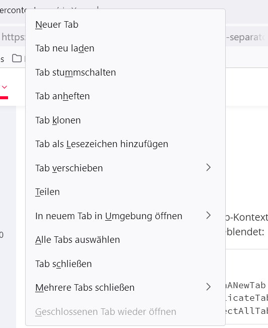Screen dimensions: 268x328
Task: Click the browser tab title at top
Action: pyautogui.click(x=13, y=10)
